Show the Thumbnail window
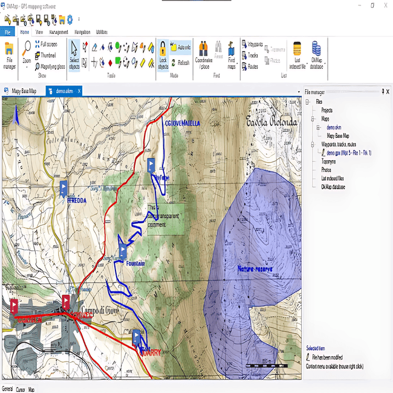Screen dimensions: 393x393 (x=45, y=56)
